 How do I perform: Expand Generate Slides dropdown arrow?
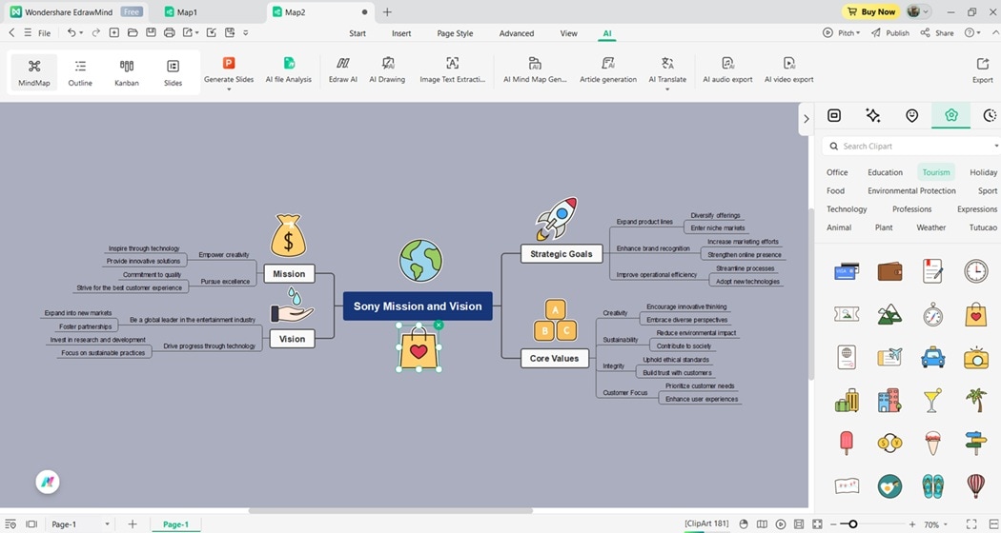tap(229, 89)
